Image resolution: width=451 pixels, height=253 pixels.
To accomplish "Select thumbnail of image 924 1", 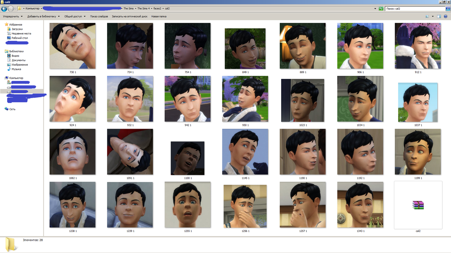I will (x=73, y=99).
